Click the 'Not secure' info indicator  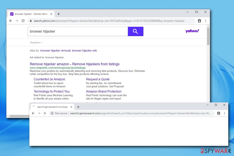(59, 113)
